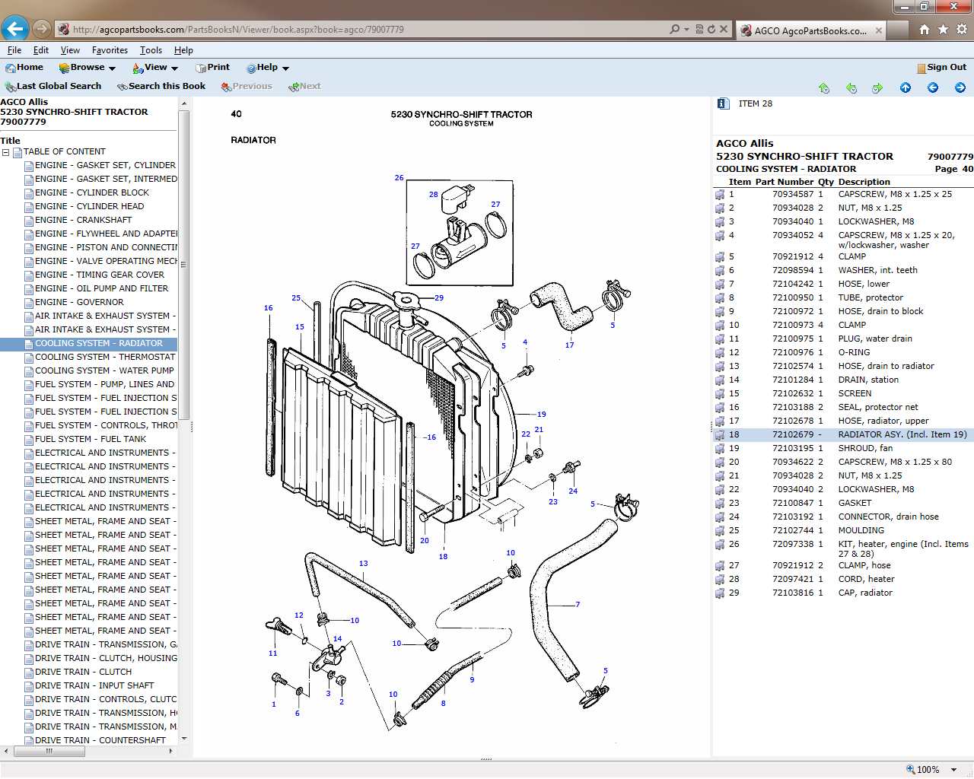974x779 pixels.
Task: Click the green history forward arrow icon
Action: 877,88
